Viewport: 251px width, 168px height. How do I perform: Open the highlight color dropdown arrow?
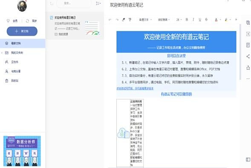click(x=230, y=20)
